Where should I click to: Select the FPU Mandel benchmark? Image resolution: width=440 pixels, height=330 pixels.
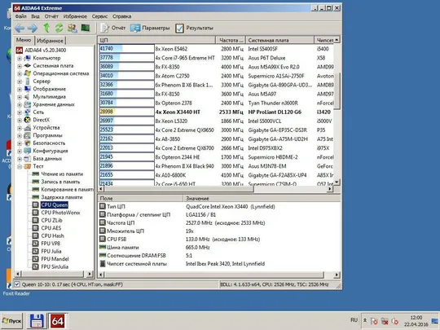click(x=55, y=259)
